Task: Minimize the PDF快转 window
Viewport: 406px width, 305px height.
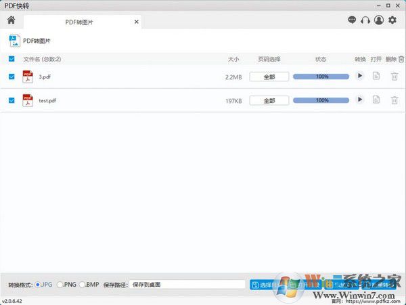Action: (379, 5)
